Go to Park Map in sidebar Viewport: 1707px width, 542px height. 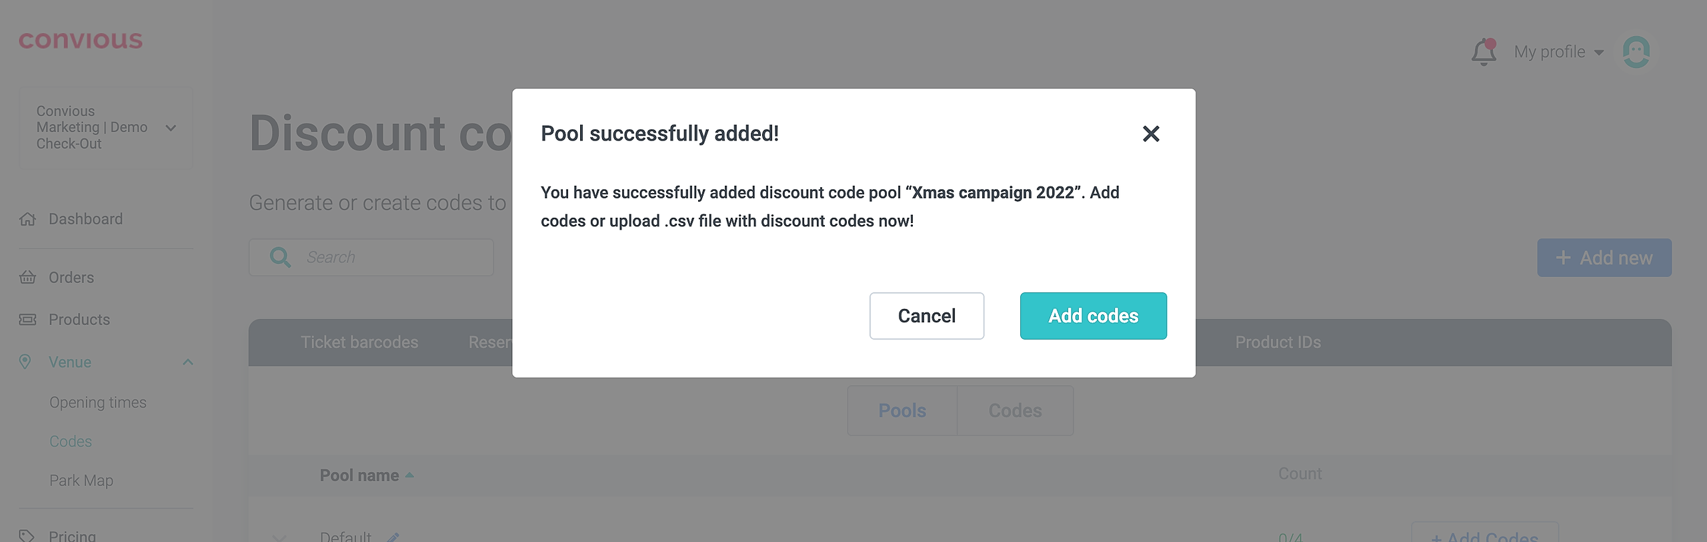tap(81, 480)
